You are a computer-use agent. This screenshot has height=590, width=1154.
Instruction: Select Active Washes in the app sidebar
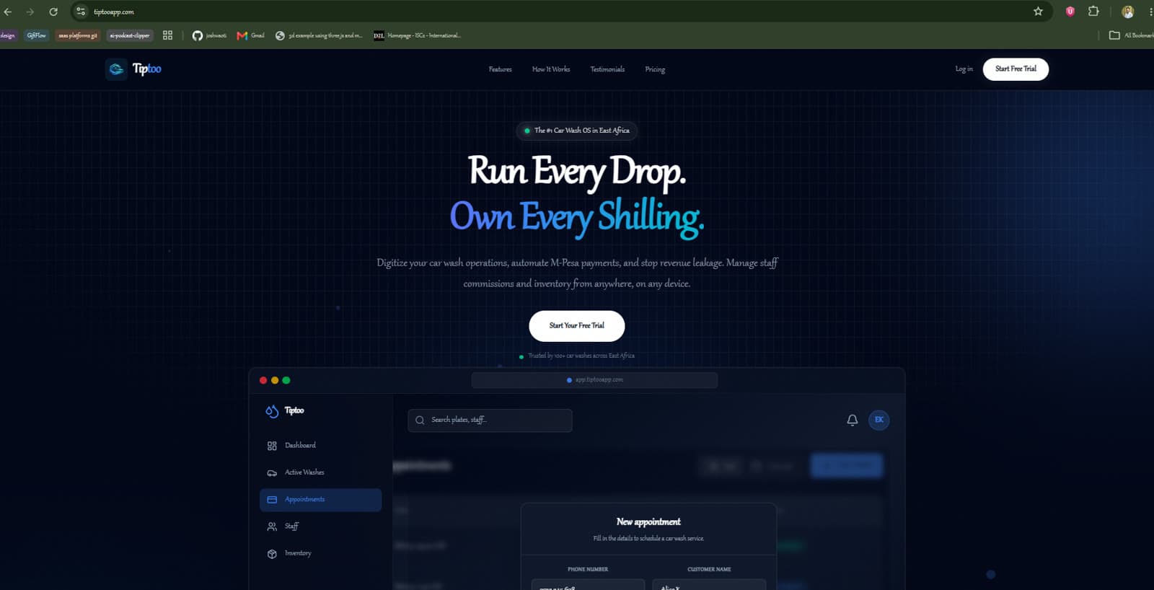(x=320, y=472)
